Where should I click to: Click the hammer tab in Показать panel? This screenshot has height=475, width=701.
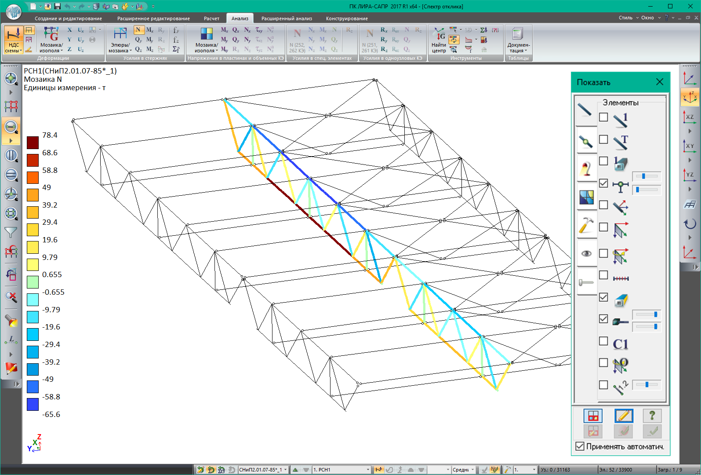click(x=586, y=225)
